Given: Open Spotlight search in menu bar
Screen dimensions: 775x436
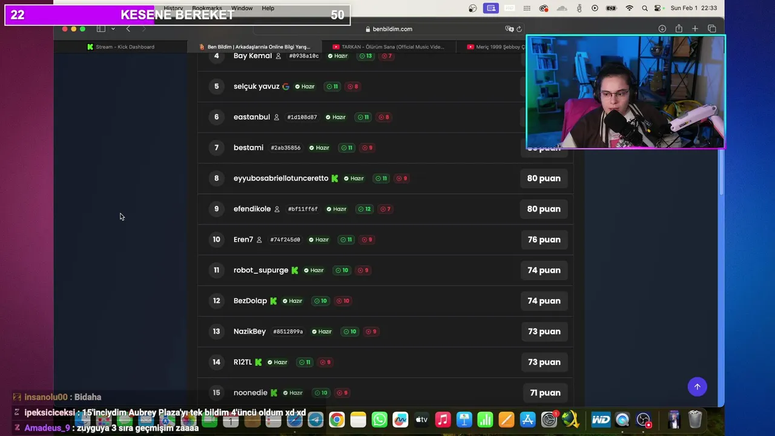Looking at the screenshot, I should click(x=644, y=8).
